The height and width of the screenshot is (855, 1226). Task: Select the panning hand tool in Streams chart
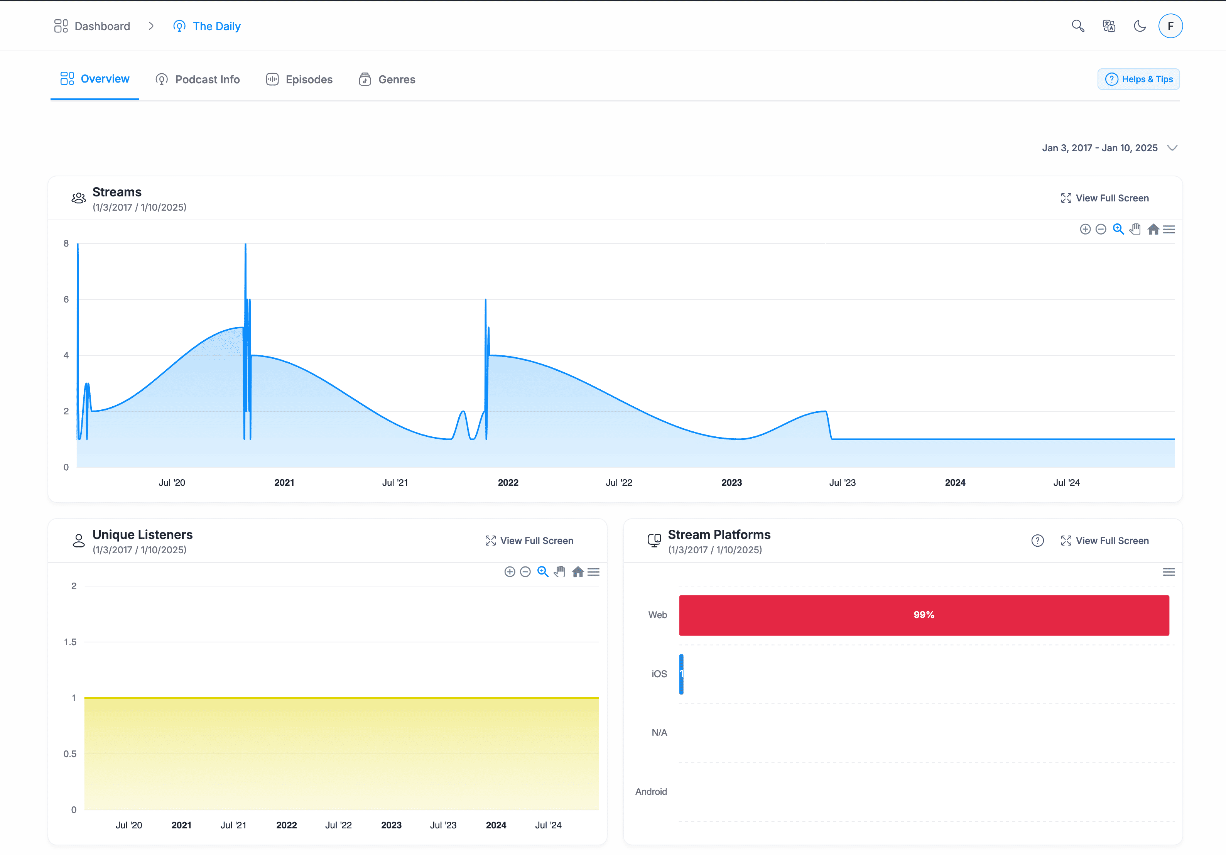coord(1135,229)
